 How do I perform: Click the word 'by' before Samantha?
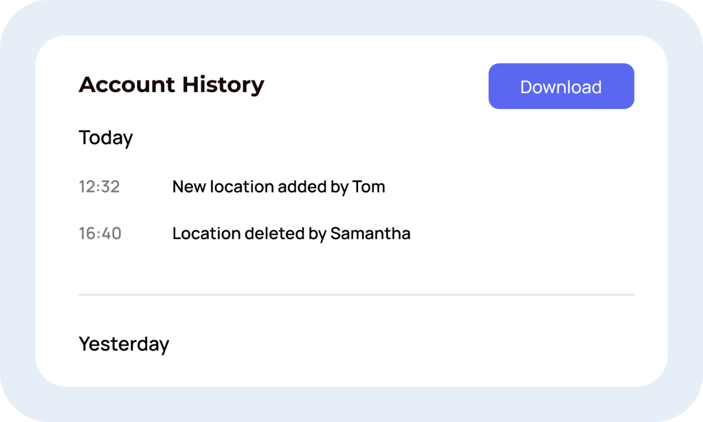[317, 235]
